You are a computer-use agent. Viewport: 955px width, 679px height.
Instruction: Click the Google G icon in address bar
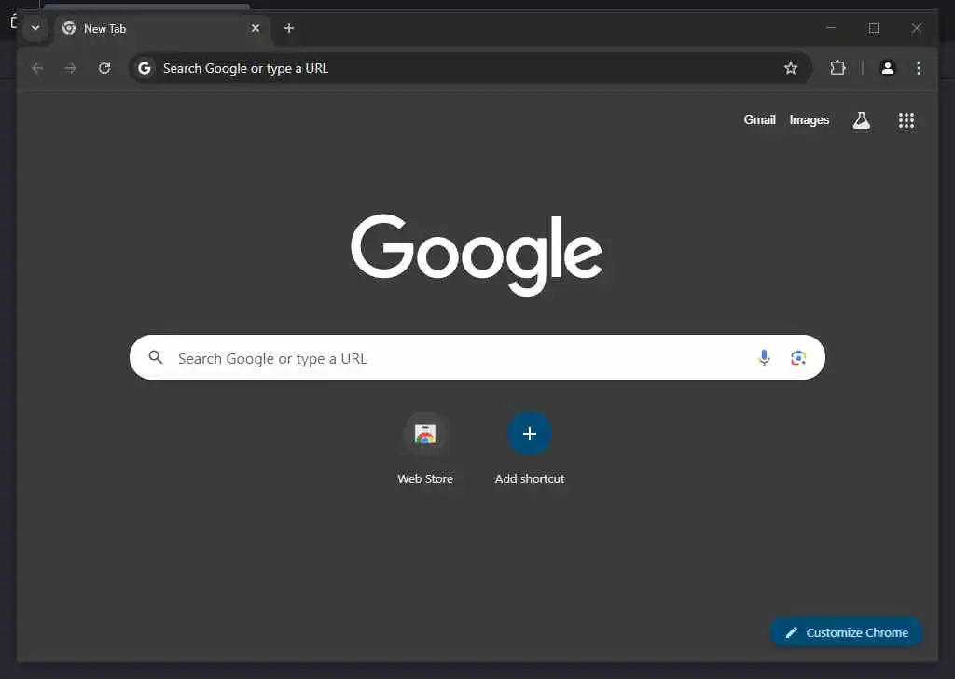145,68
